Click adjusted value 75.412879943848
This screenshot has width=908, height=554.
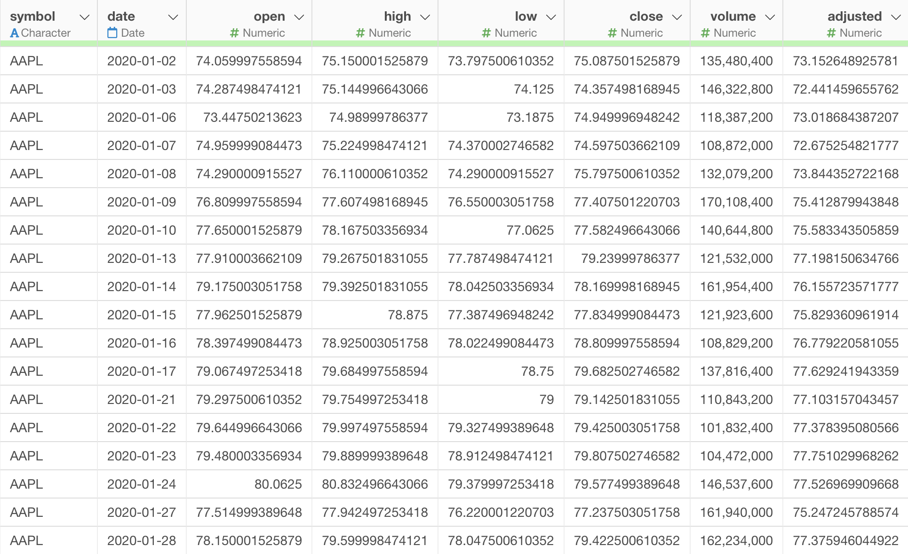846,202
